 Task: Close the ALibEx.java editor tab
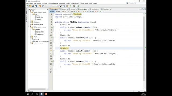tap(59, 9)
